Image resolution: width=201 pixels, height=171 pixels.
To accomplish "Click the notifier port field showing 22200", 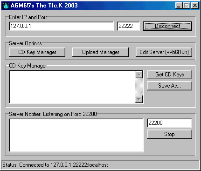I will pyautogui.click(x=169, y=123).
